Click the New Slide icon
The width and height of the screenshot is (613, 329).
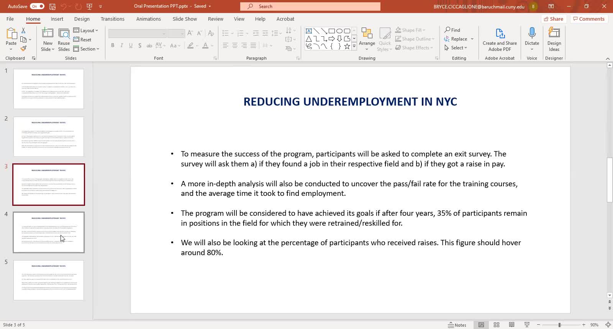[x=48, y=34]
